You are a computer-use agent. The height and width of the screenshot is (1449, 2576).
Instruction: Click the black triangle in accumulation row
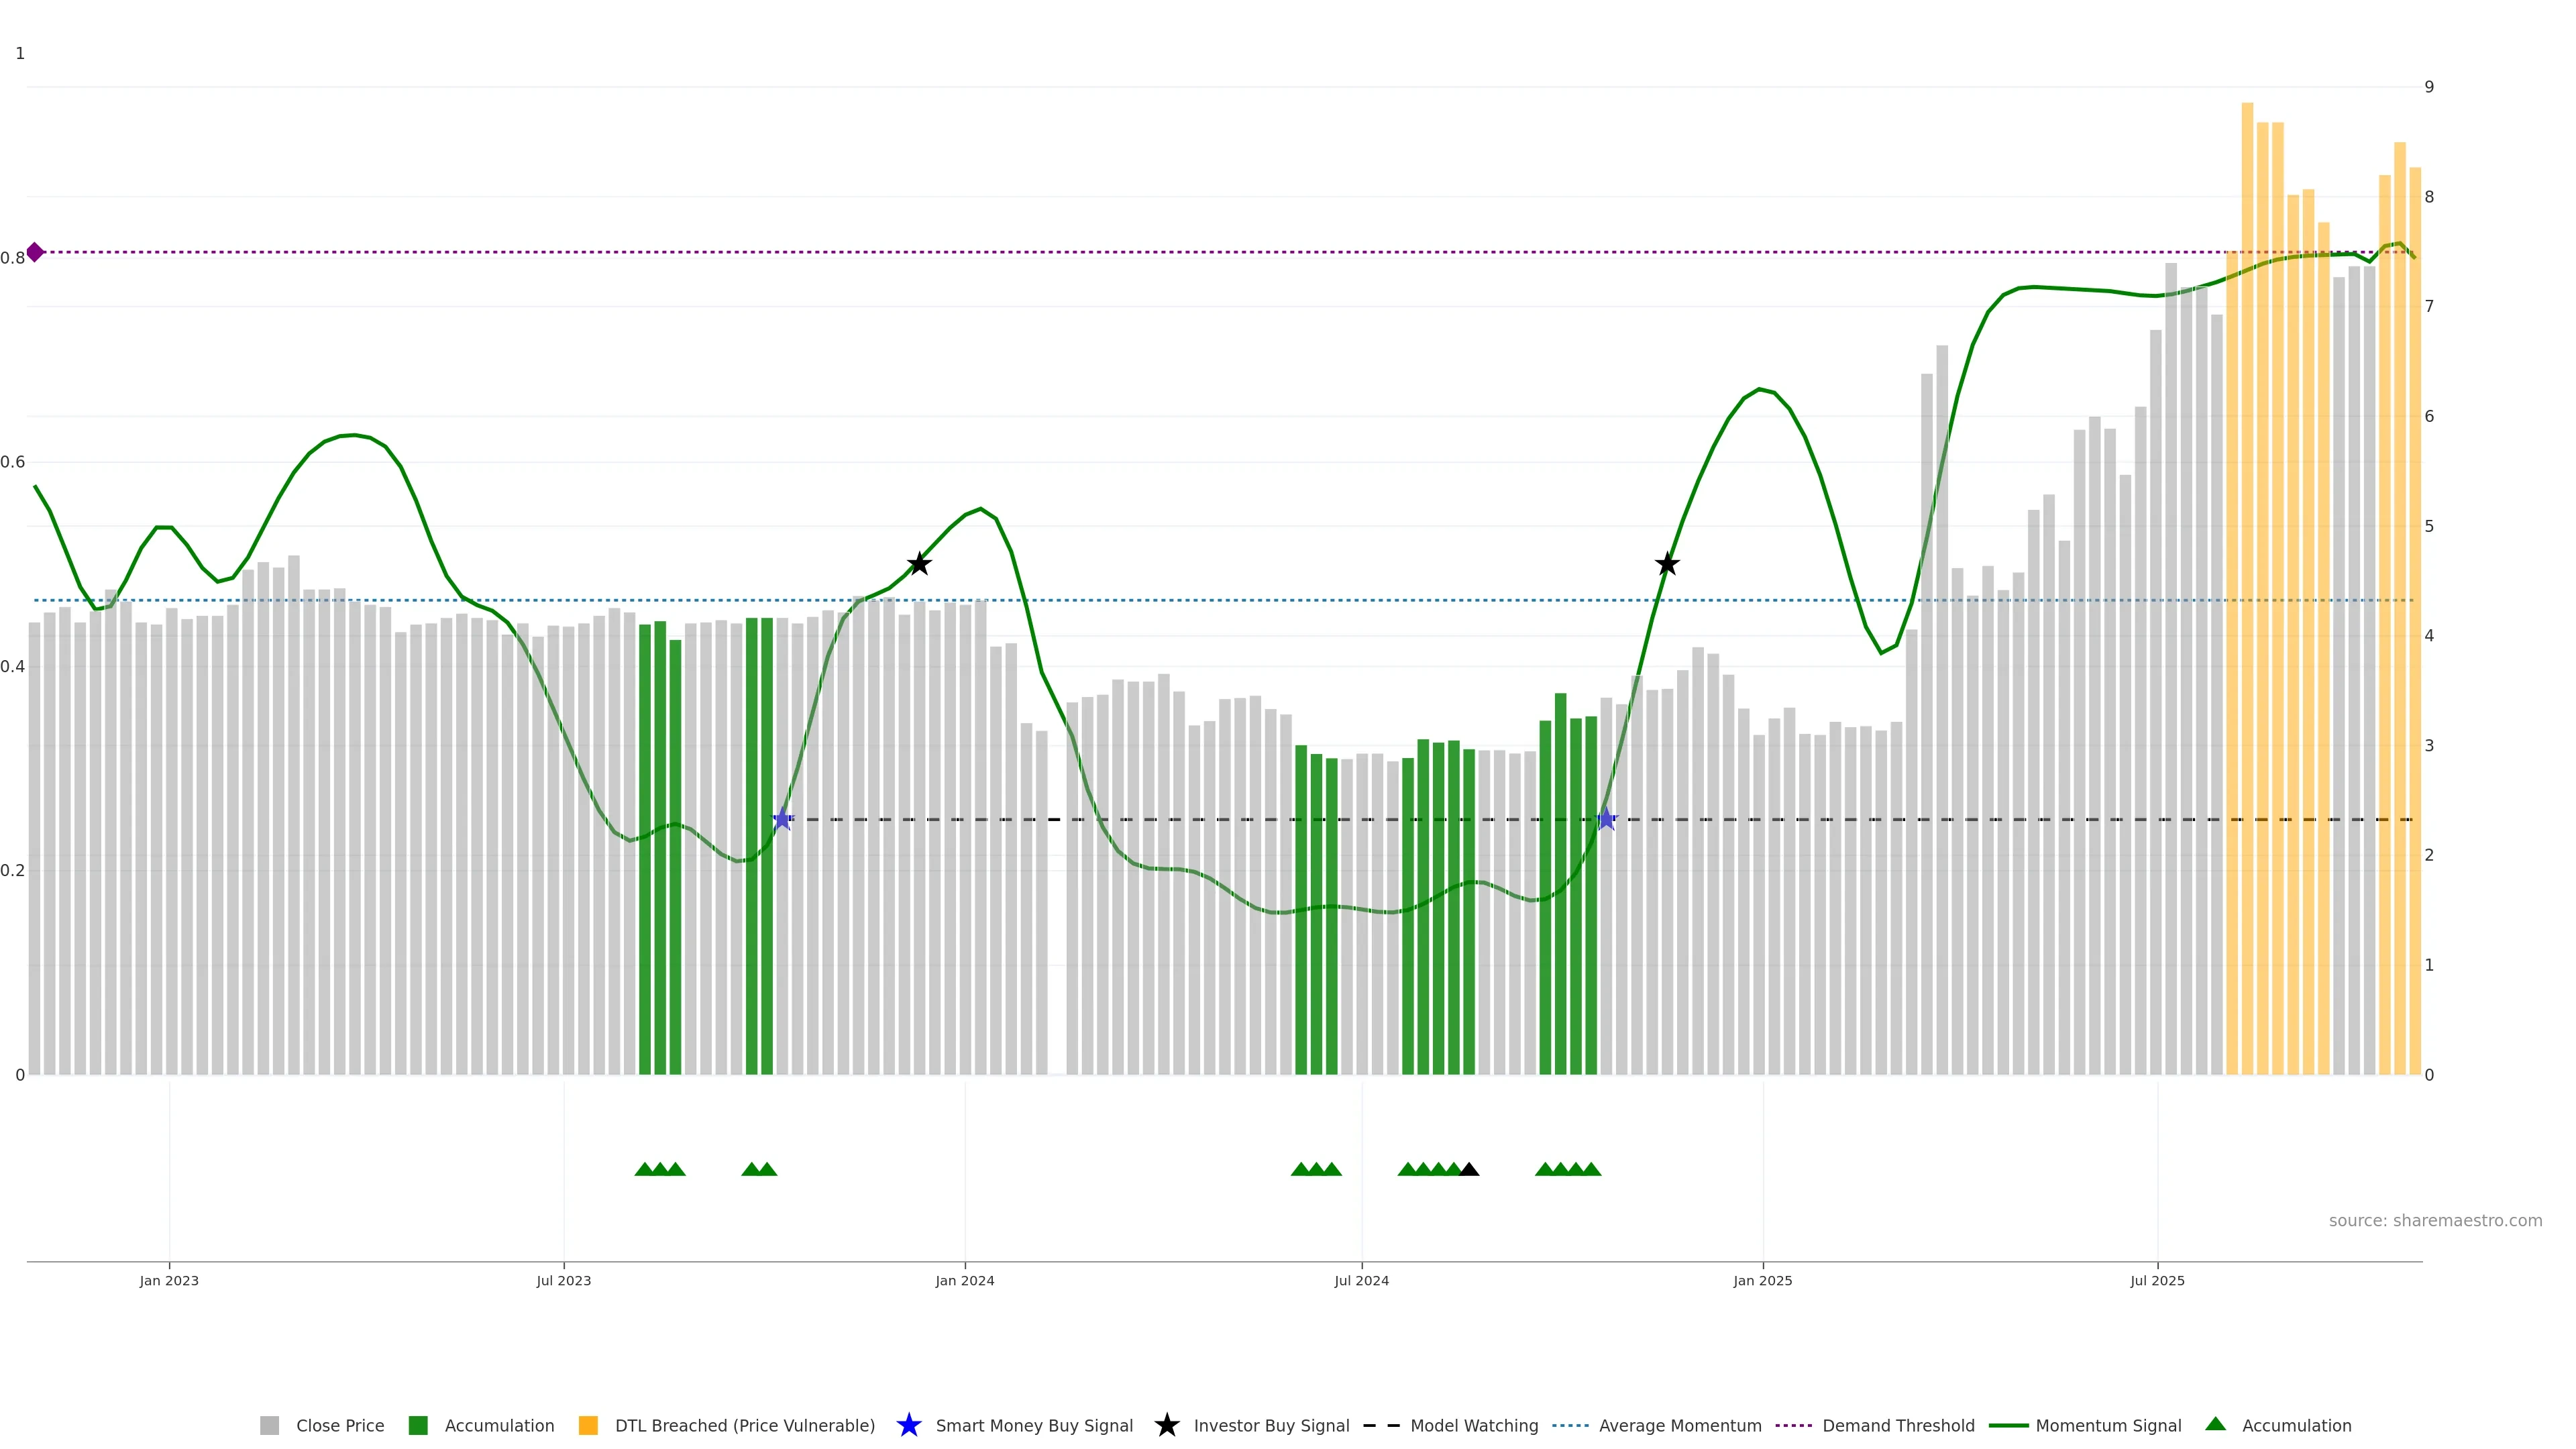tap(1469, 1169)
